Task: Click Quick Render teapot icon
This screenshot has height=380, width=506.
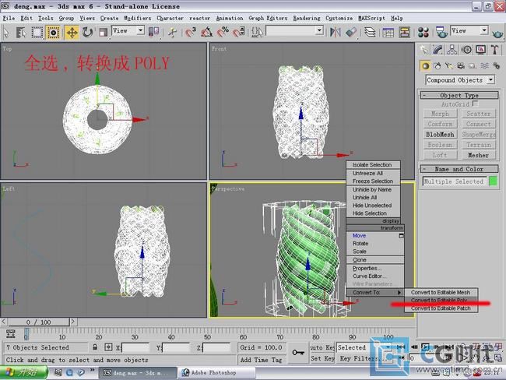Action: coord(497,33)
